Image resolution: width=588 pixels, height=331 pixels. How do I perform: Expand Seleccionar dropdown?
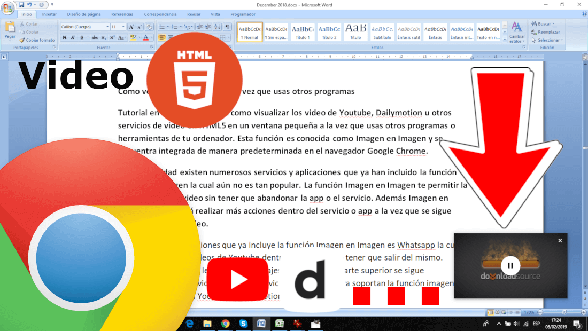pos(562,40)
